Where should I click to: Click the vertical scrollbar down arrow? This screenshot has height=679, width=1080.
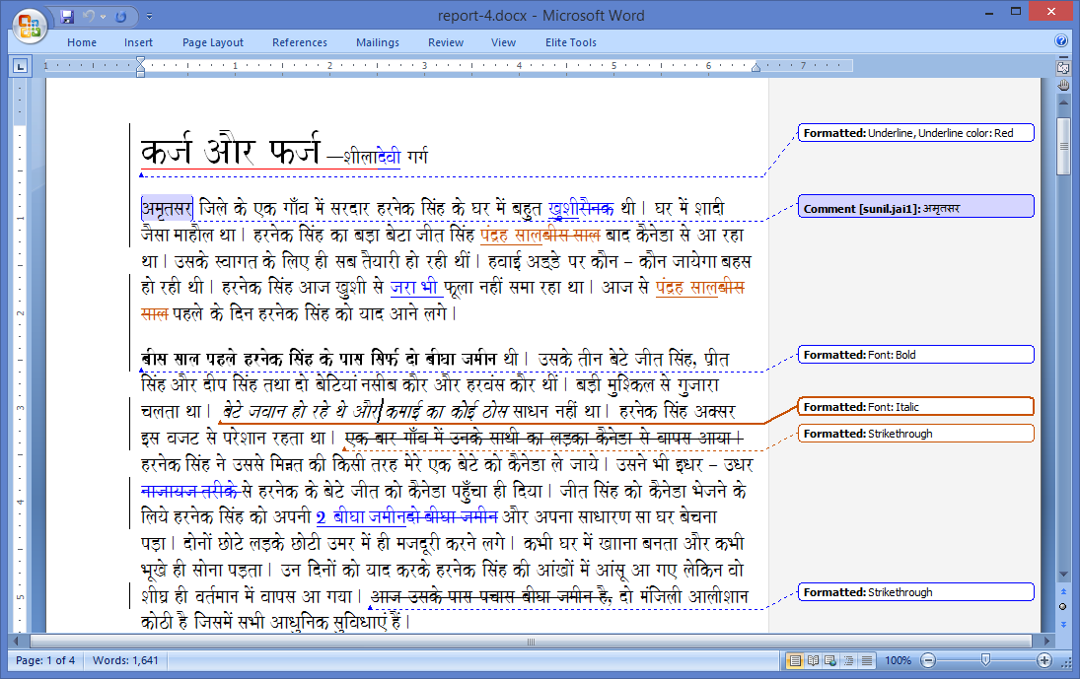1063,575
